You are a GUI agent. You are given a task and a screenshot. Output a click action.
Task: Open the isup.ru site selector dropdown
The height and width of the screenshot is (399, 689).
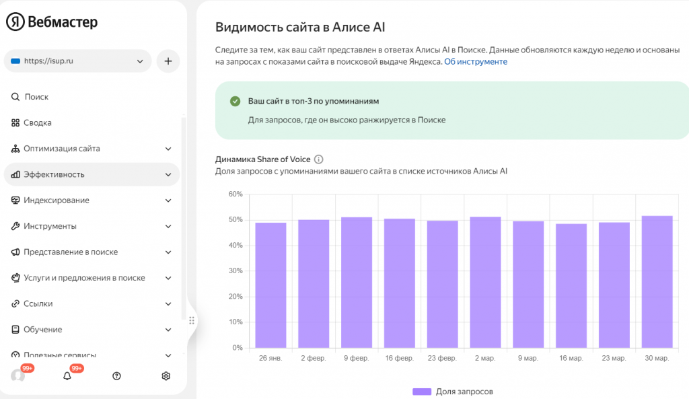[78, 61]
